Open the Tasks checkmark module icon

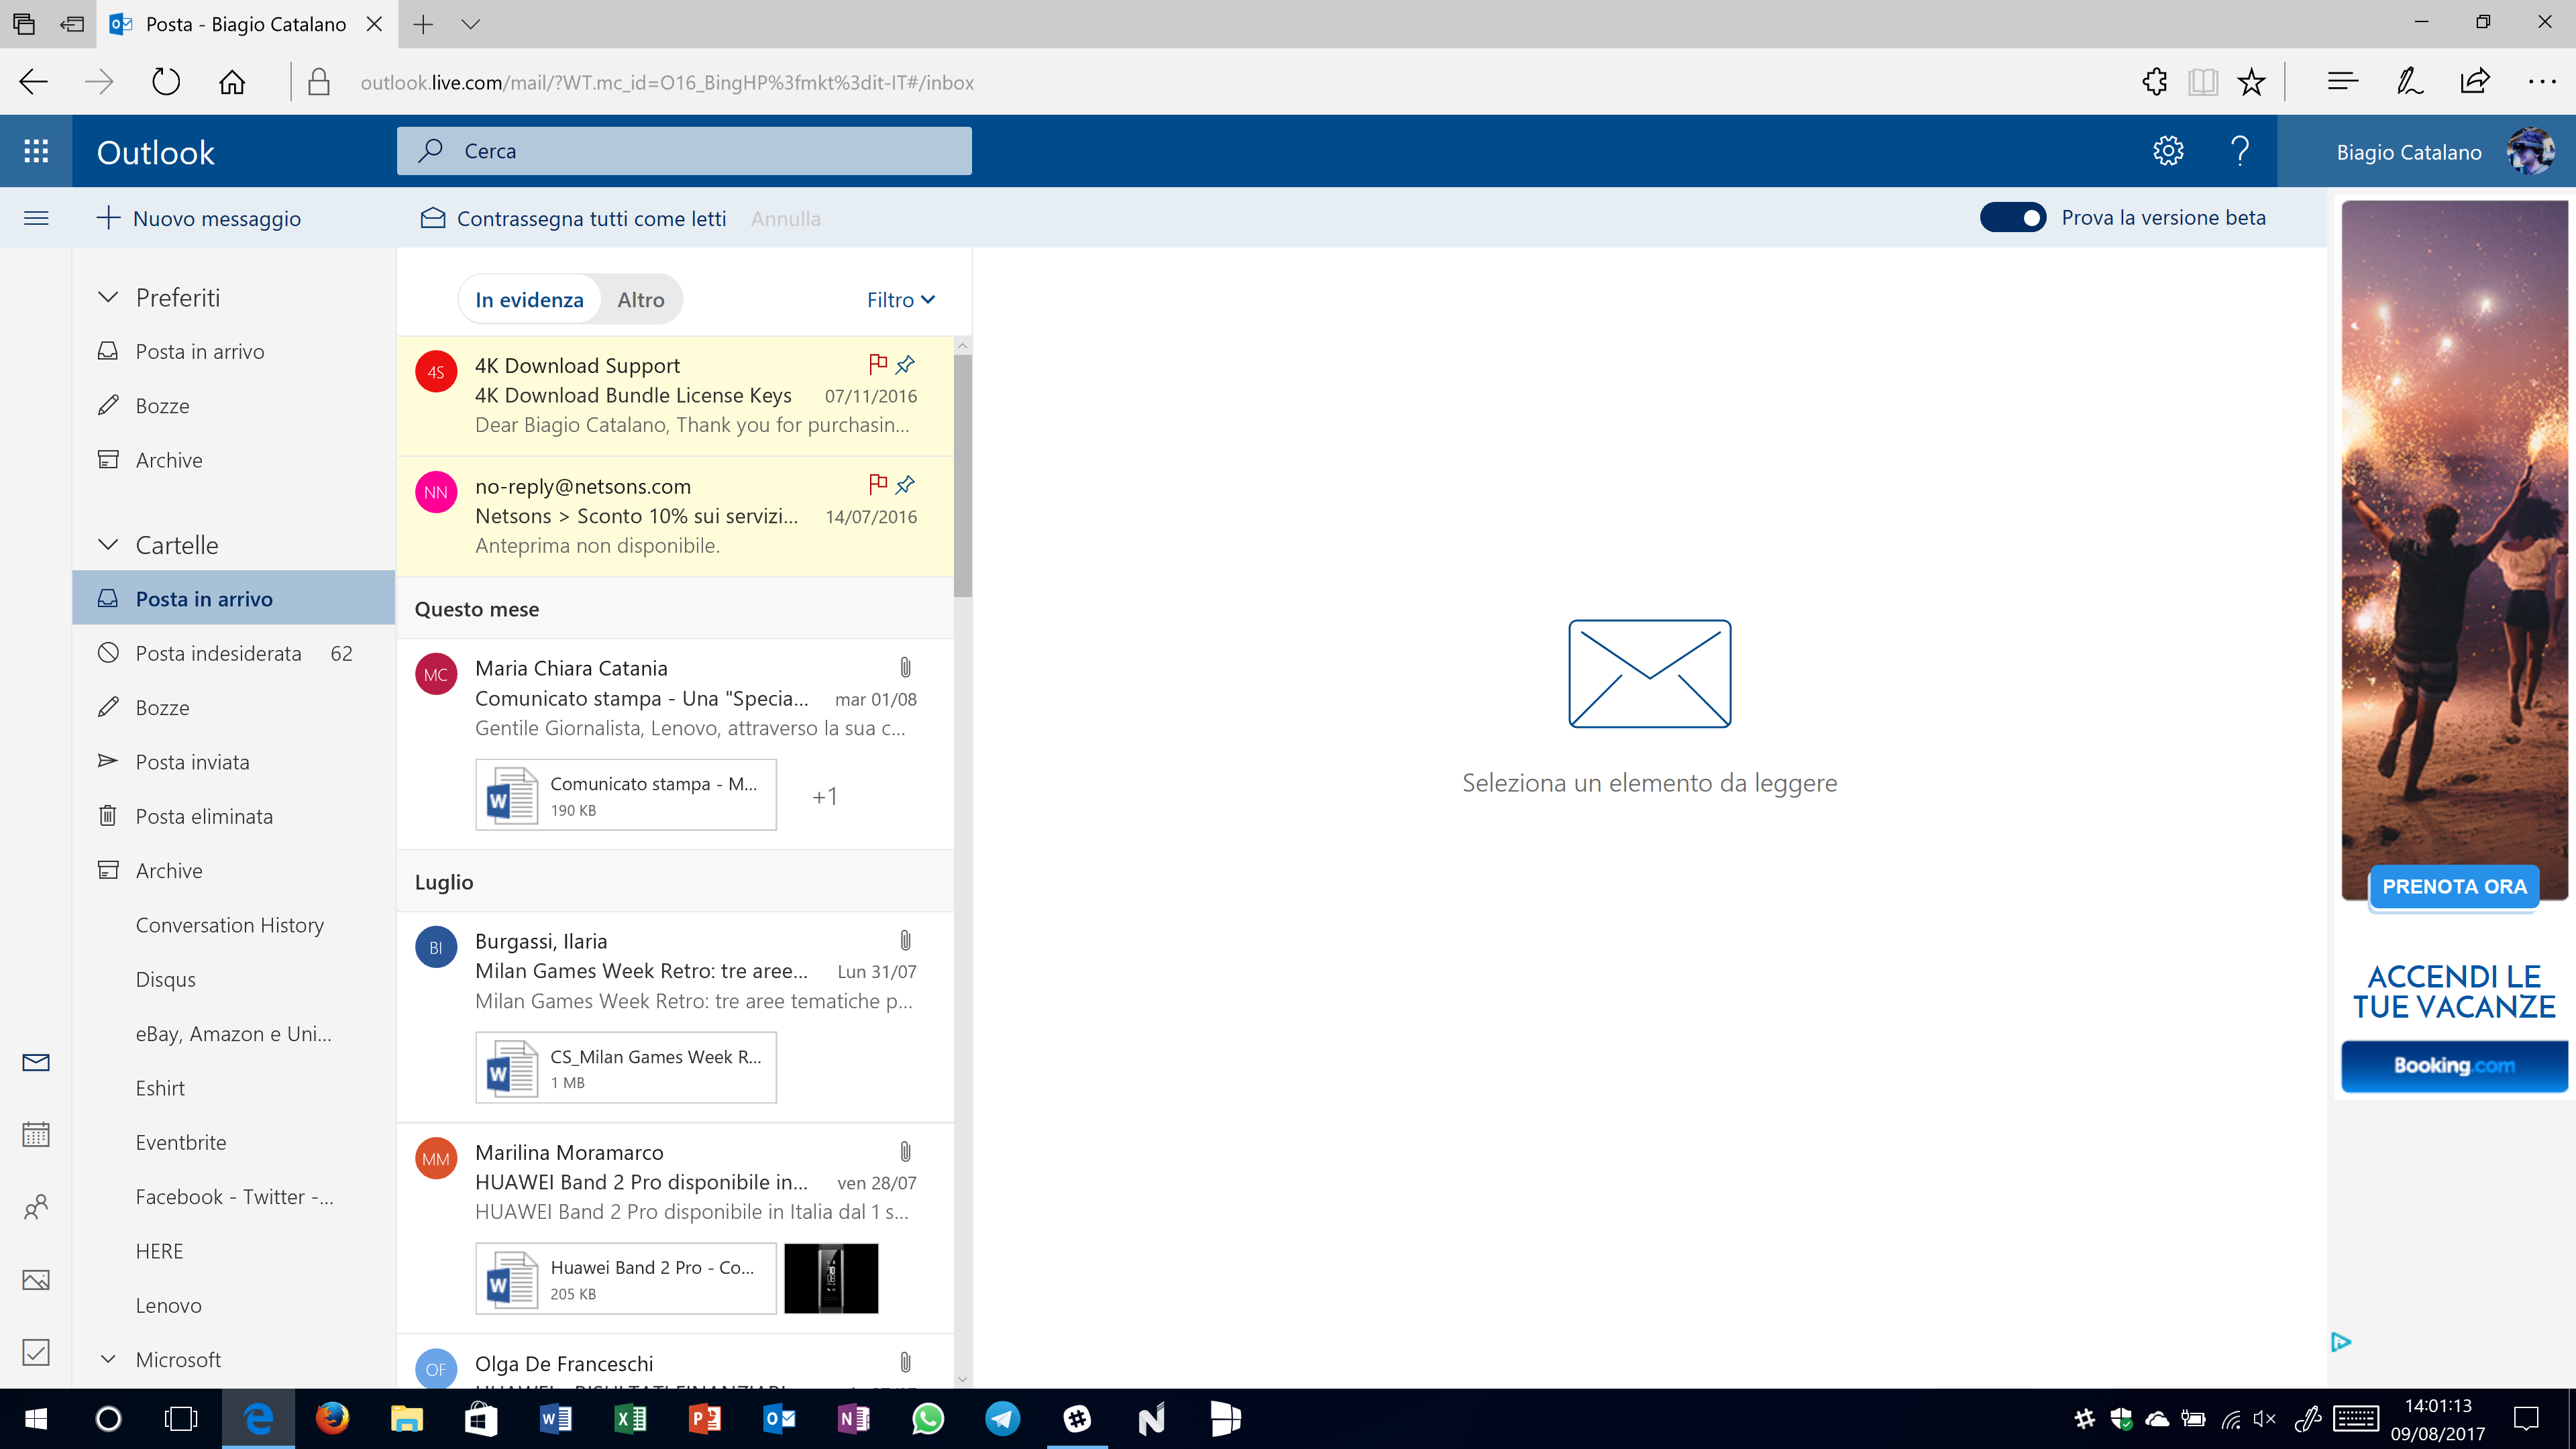[36, 1352]
